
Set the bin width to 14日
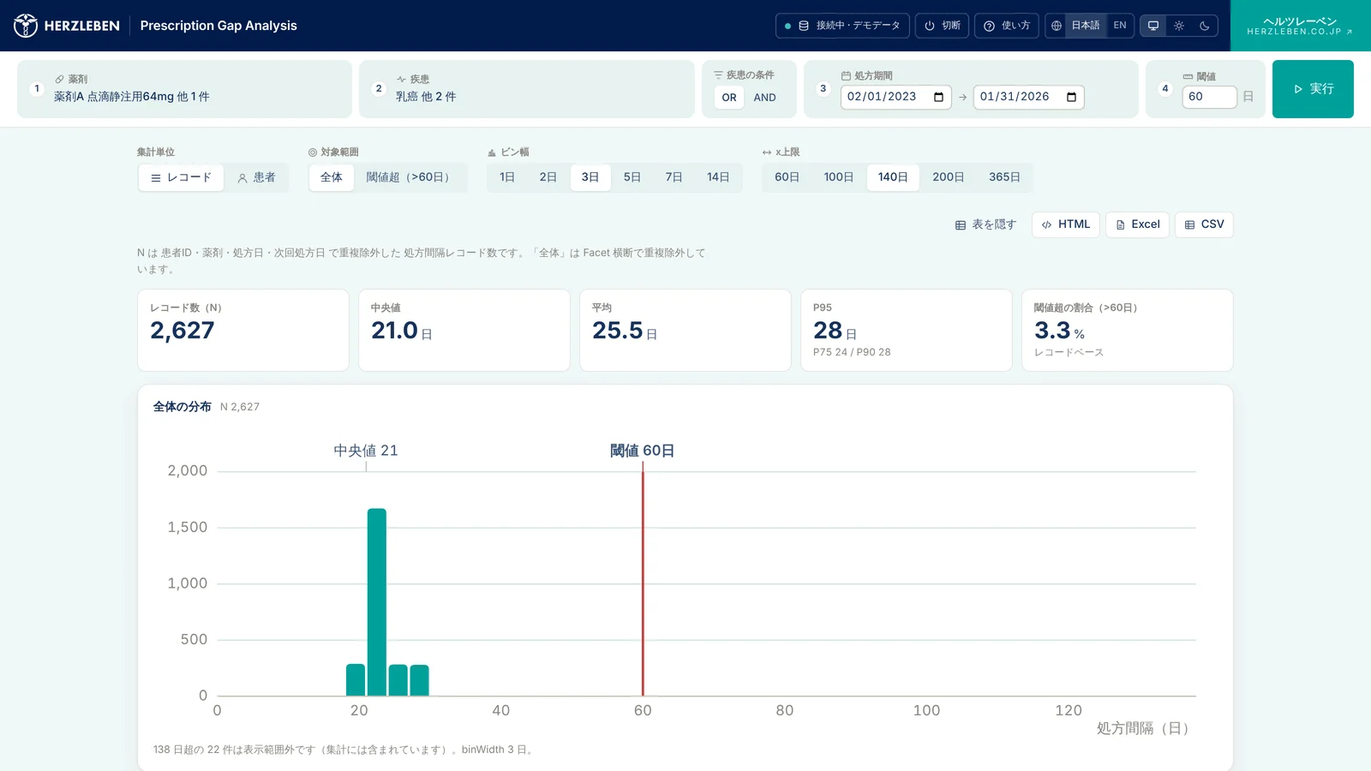click(718, 177)
